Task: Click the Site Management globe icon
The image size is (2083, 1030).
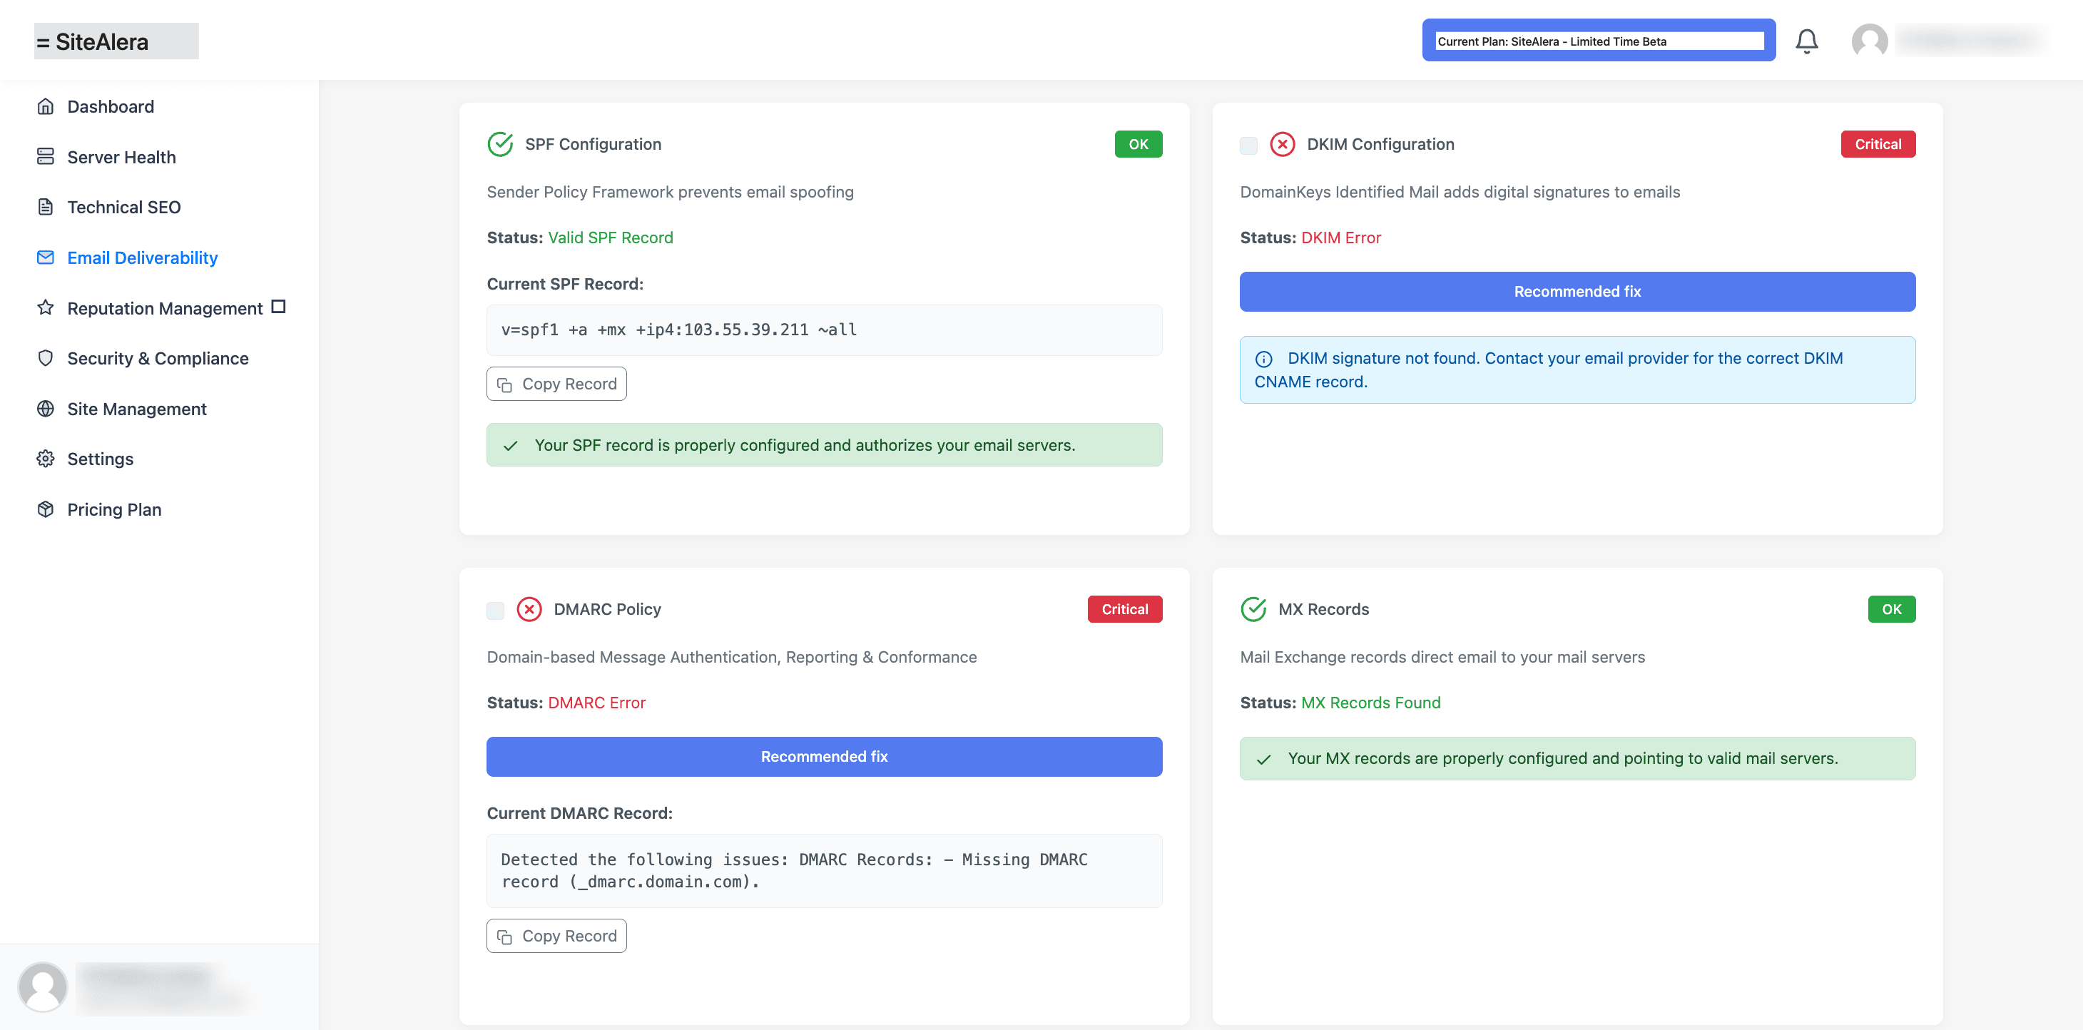Action: point(45,409)
